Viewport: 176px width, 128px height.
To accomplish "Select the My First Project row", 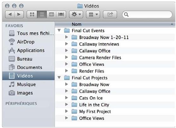I will [x=115, y=112].
